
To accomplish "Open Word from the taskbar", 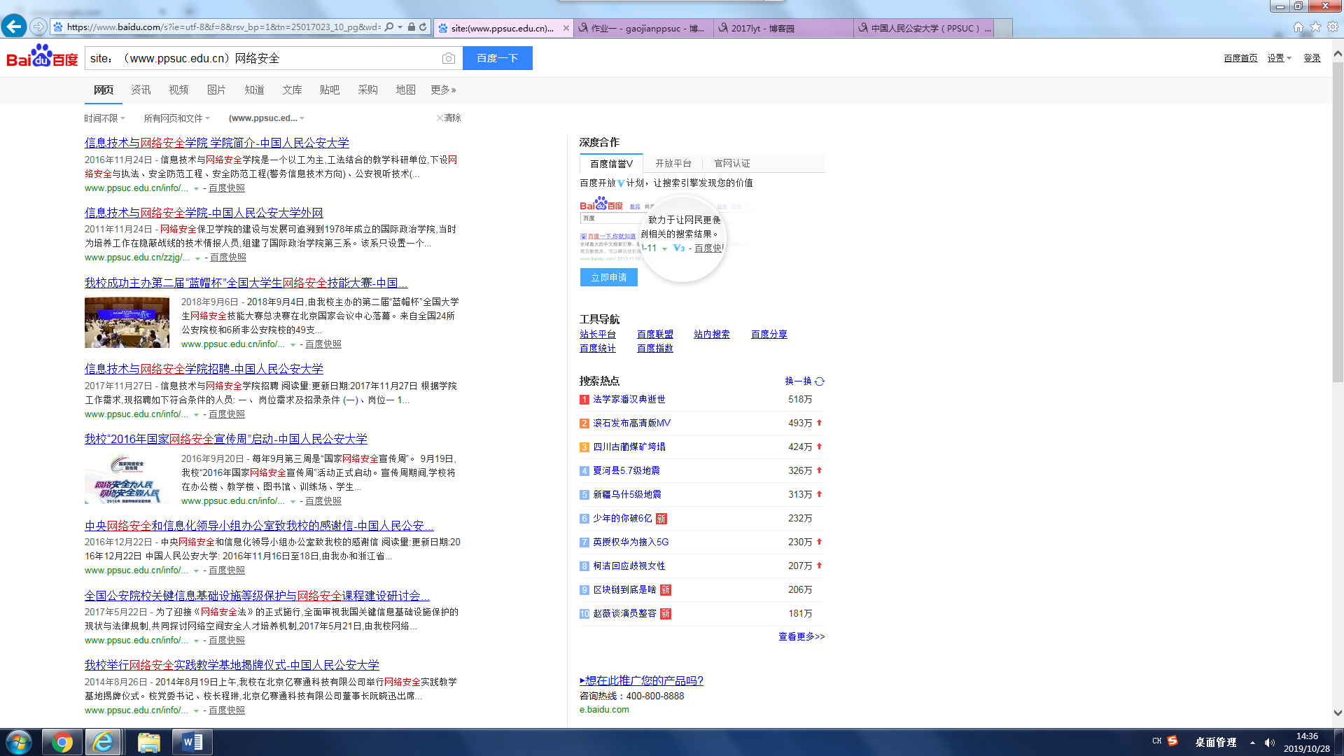I will (192, 742).
